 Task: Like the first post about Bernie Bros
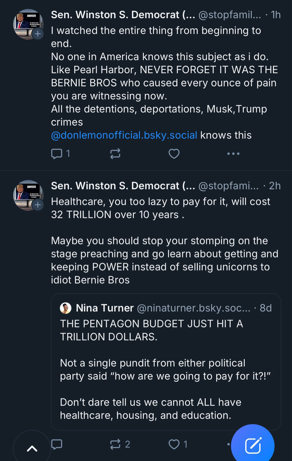point(174,154)
